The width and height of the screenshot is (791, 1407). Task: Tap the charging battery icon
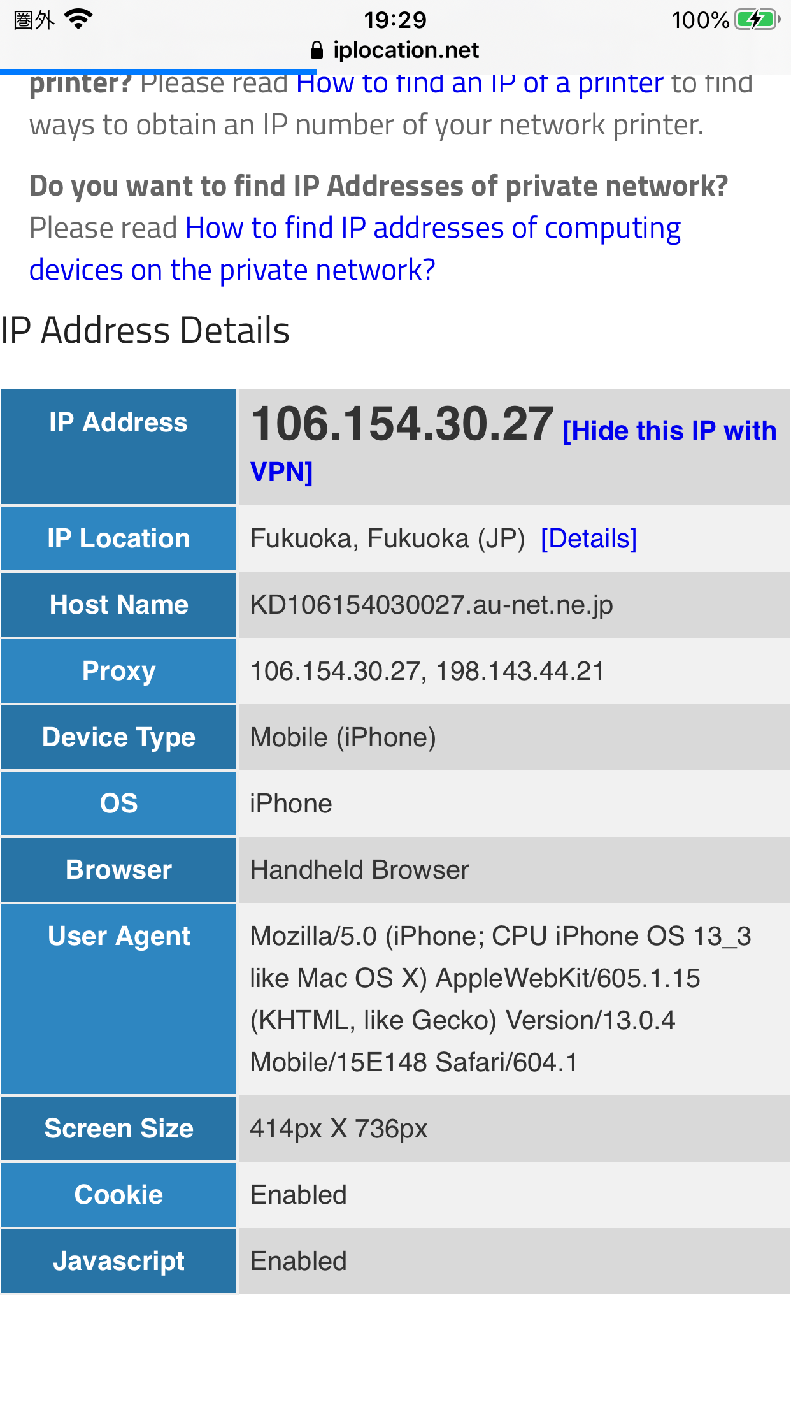click(757, 20)
